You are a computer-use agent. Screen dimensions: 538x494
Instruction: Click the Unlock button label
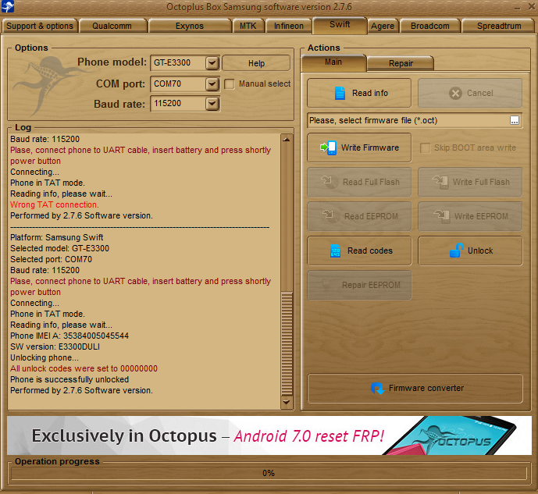pos(480,251)
